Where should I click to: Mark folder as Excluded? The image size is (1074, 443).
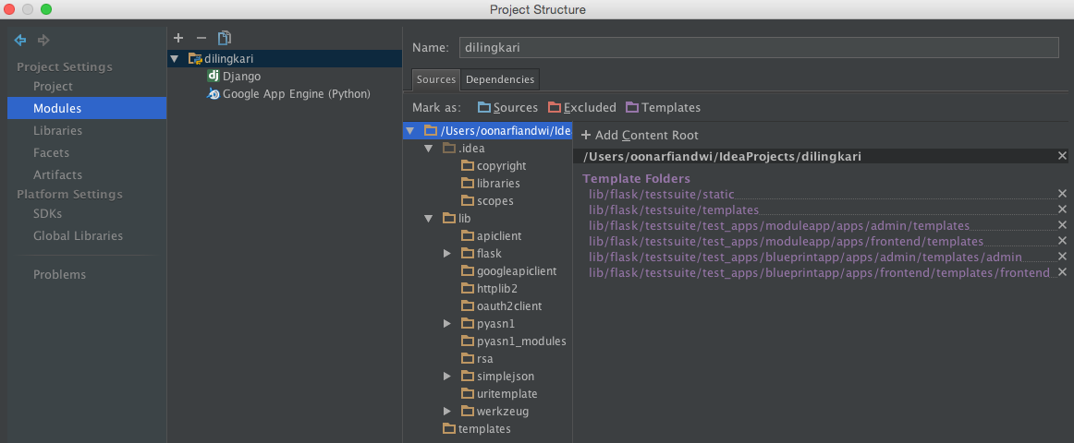coord(581,107)
